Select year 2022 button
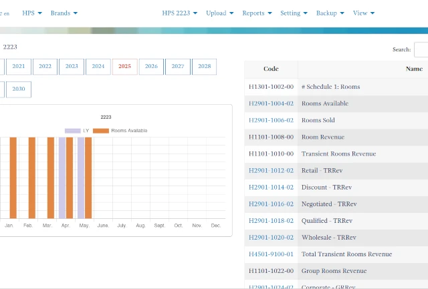 pos(45,66)
